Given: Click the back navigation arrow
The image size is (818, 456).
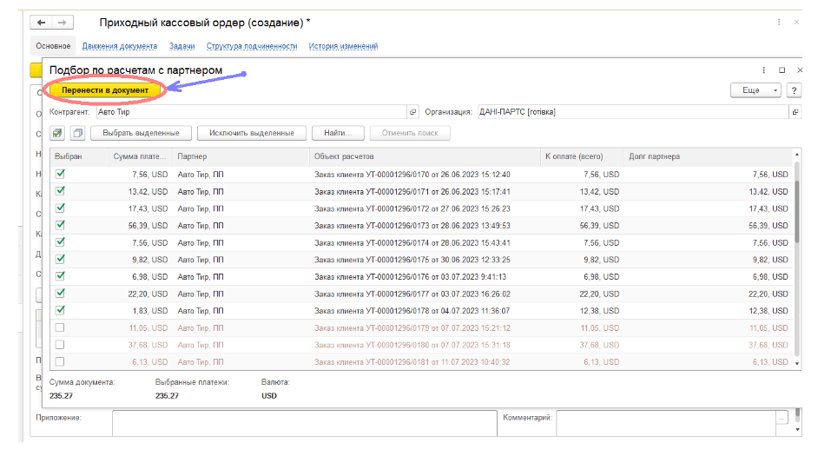Looking at the screenshot, I should (x=41, y=23).
